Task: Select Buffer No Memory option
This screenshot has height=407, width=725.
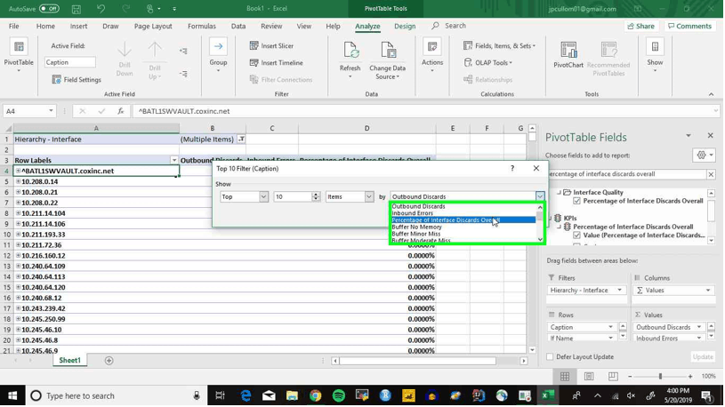Action: coord(416,227)
